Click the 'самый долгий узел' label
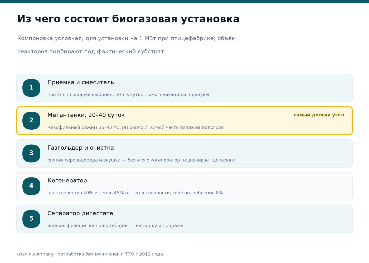369x263 pixels. click(319, 115)
